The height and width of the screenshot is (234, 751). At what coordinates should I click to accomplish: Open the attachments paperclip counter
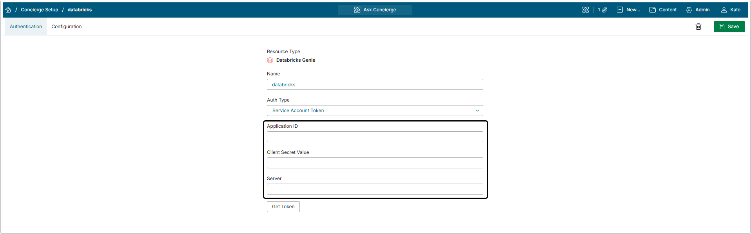602,10
